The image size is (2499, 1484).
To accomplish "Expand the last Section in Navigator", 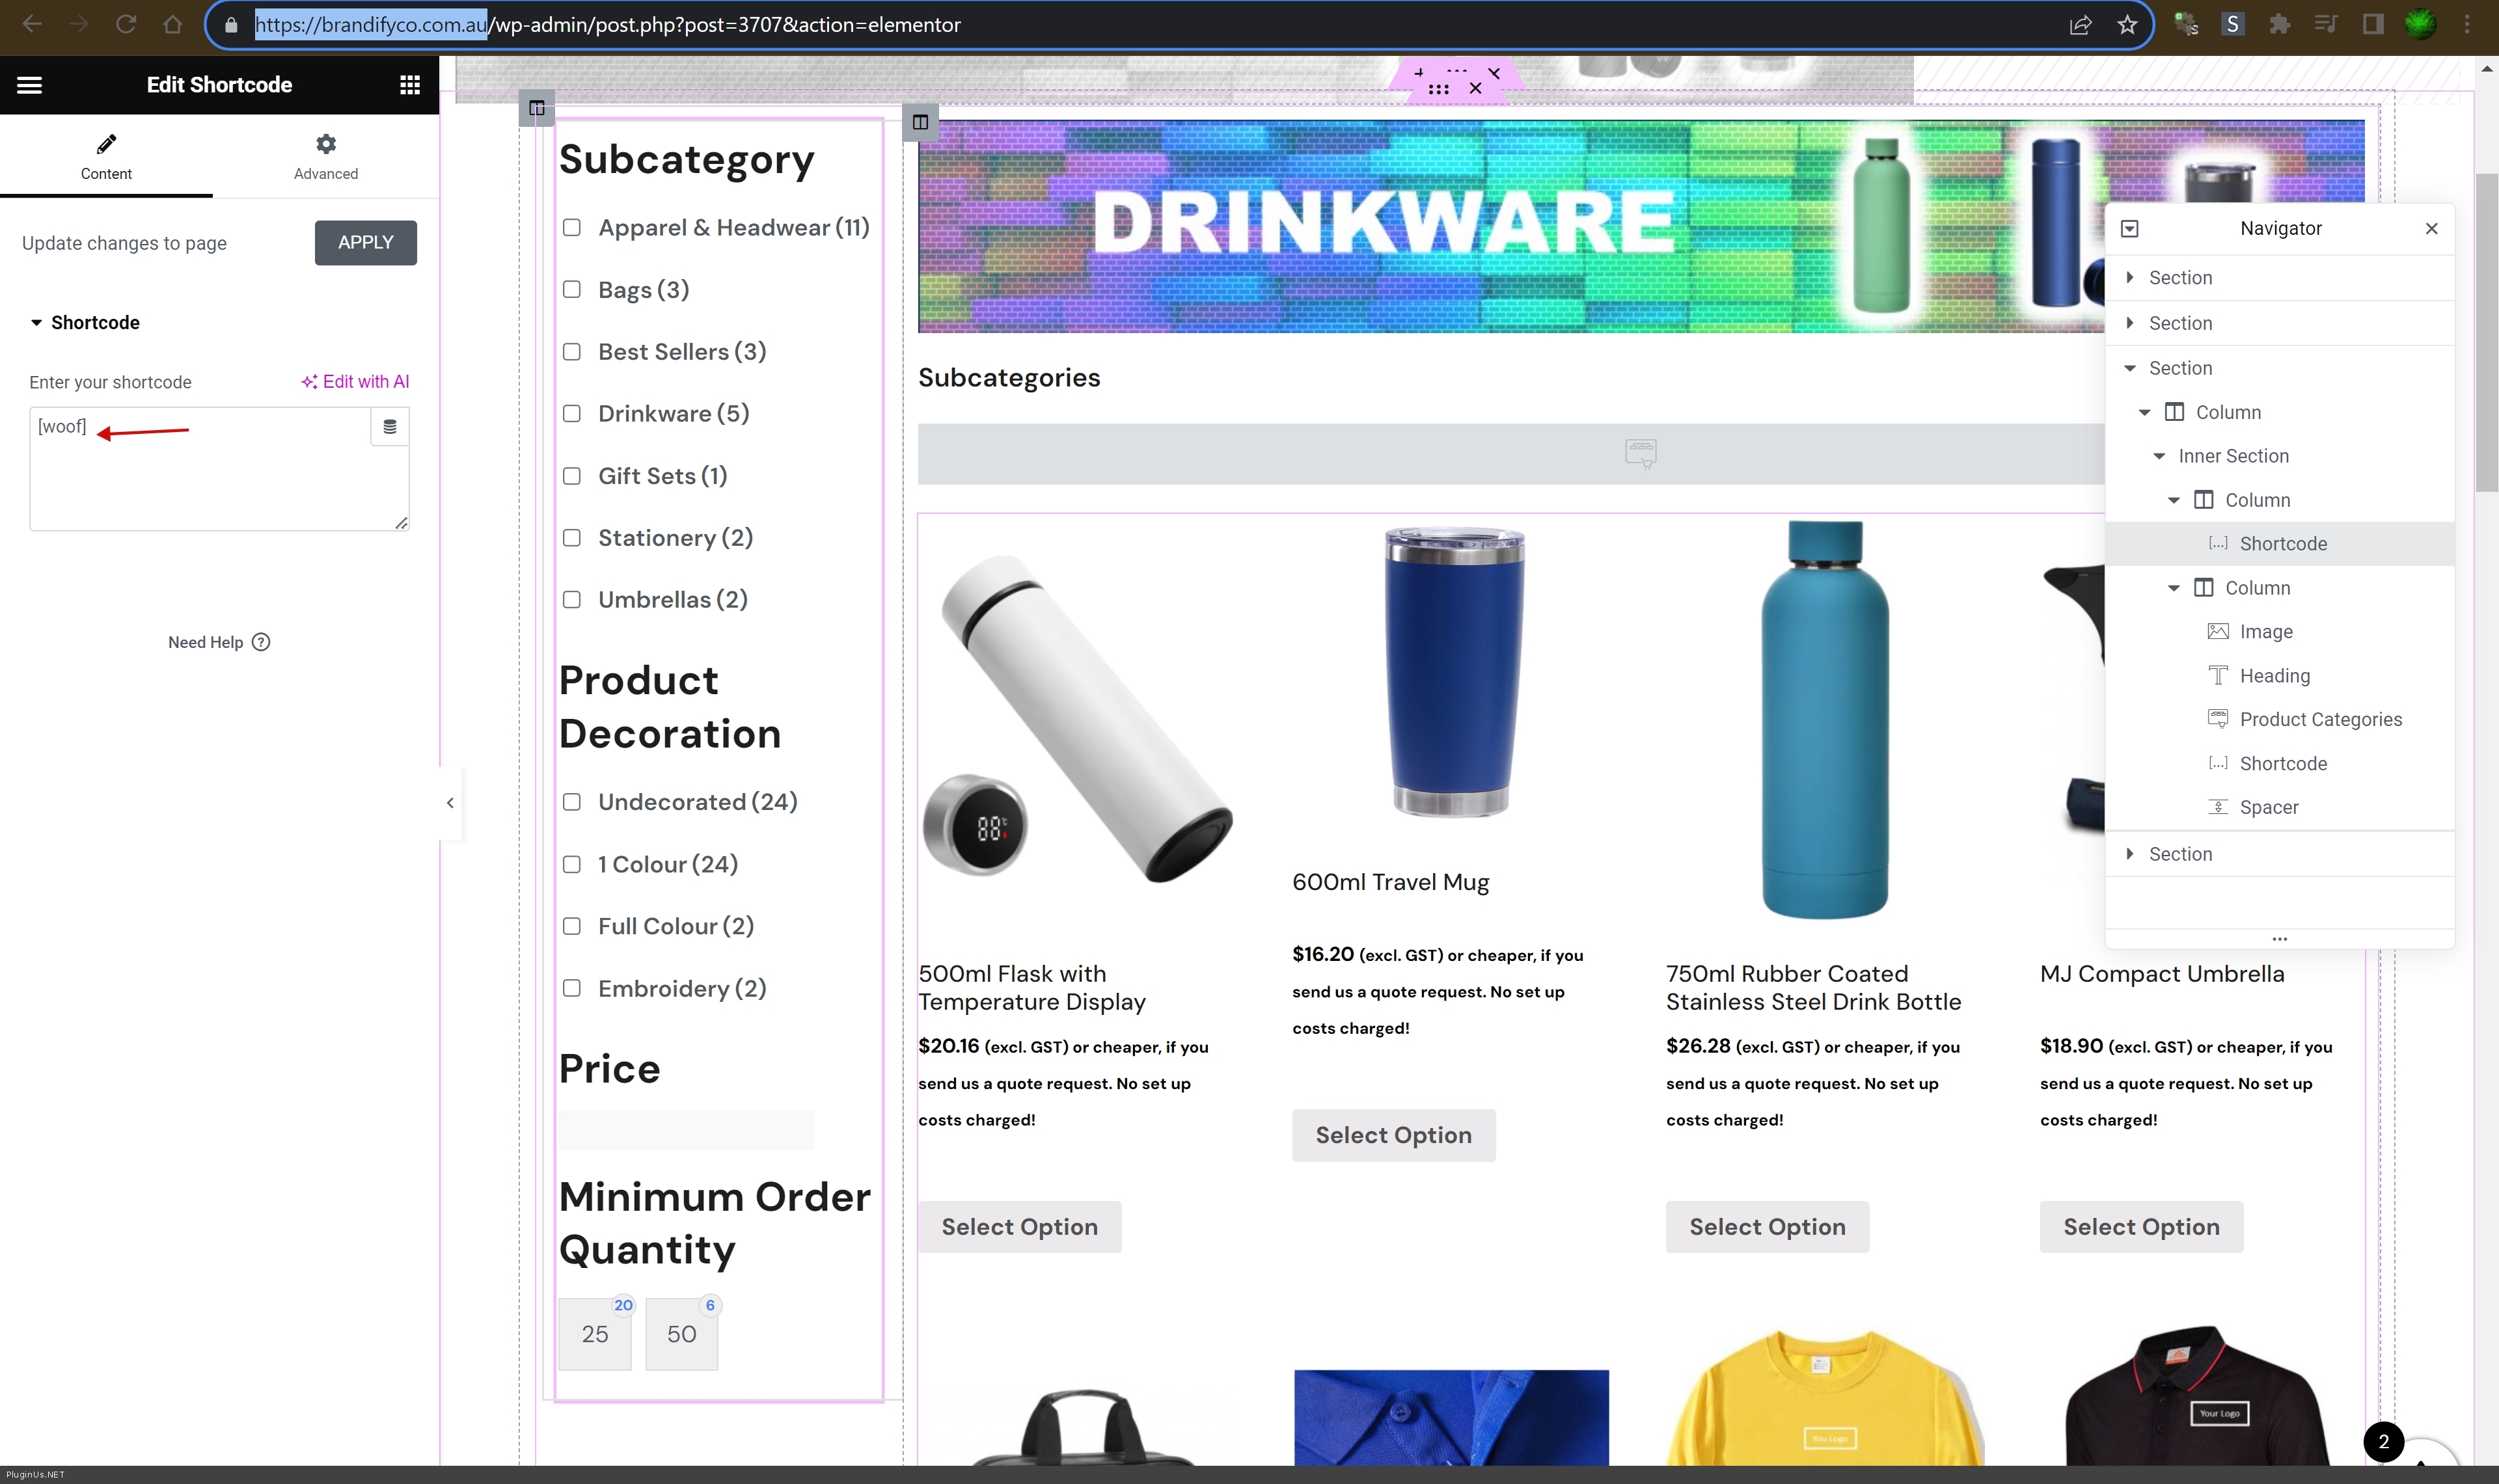I will point(2129,854).
